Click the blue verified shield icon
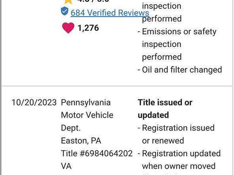The image size is (234, 175). pyautogui.click(x=65, y=11)
